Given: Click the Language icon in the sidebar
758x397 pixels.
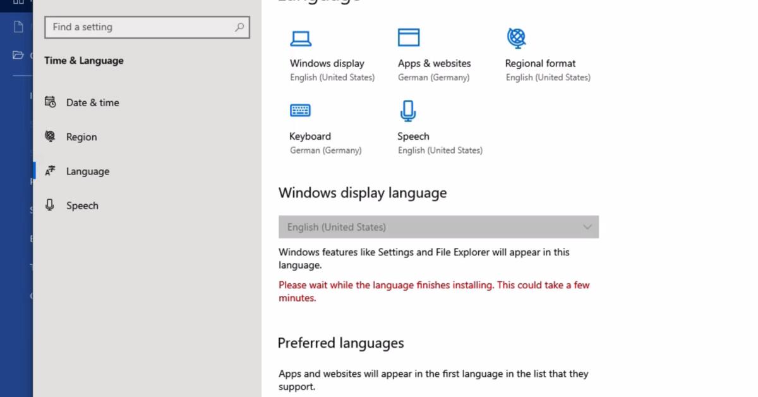Looking at the screenshot, I should tap(50, 171).
